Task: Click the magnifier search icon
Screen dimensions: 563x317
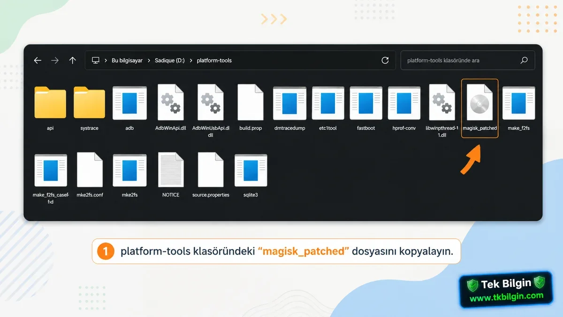Action: [x=524, y=60]
